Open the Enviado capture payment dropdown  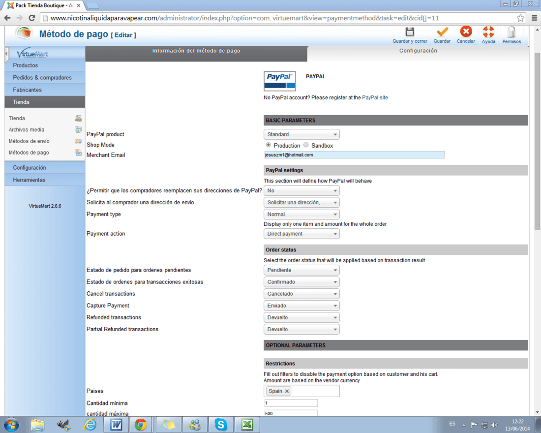pyautogui.click(x=301, y=306)
